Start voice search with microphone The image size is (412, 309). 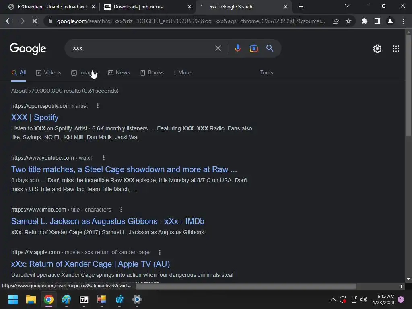pos(237,48)
